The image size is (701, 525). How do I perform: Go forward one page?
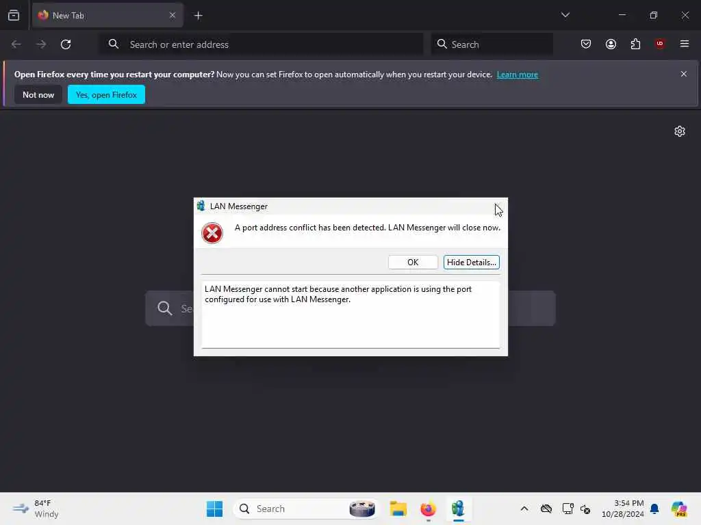click(x=41, y=44)
